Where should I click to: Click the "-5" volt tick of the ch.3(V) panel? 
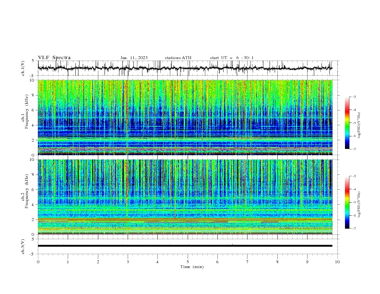point(33,254)
